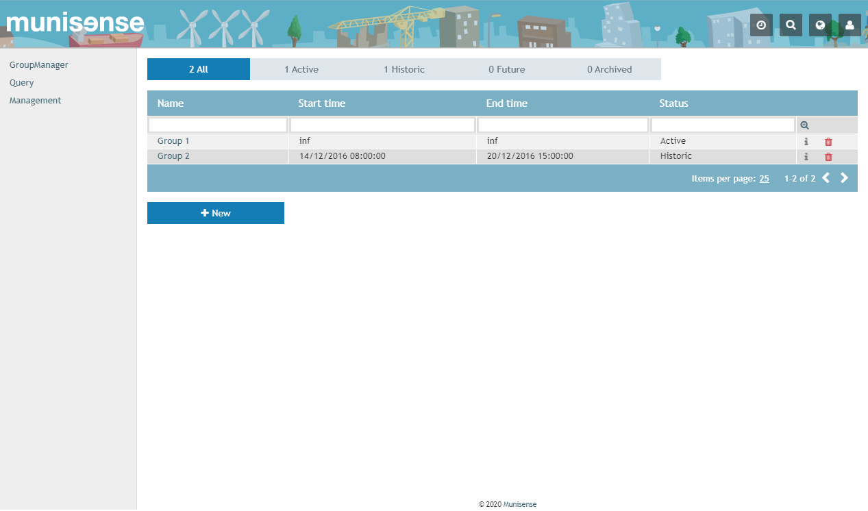View info for Group 1

tap(806, 141)
